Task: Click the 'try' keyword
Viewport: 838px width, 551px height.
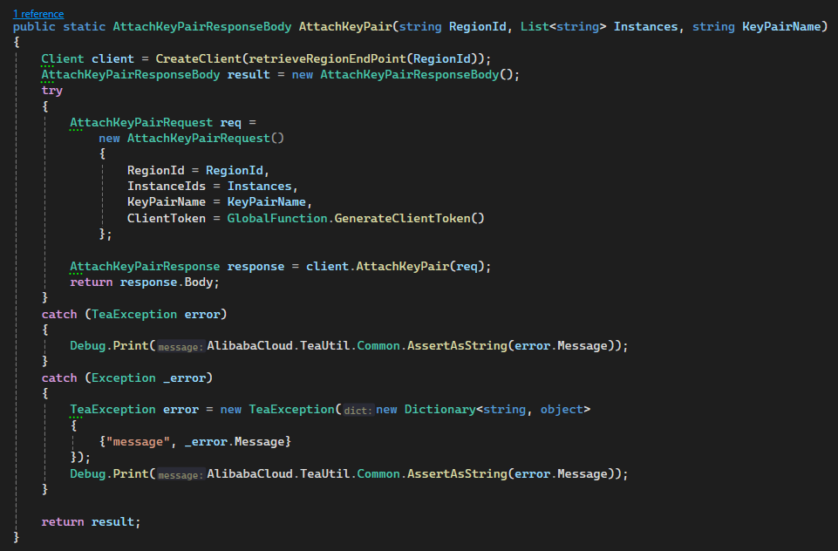Action: click(x=51, y=91)
